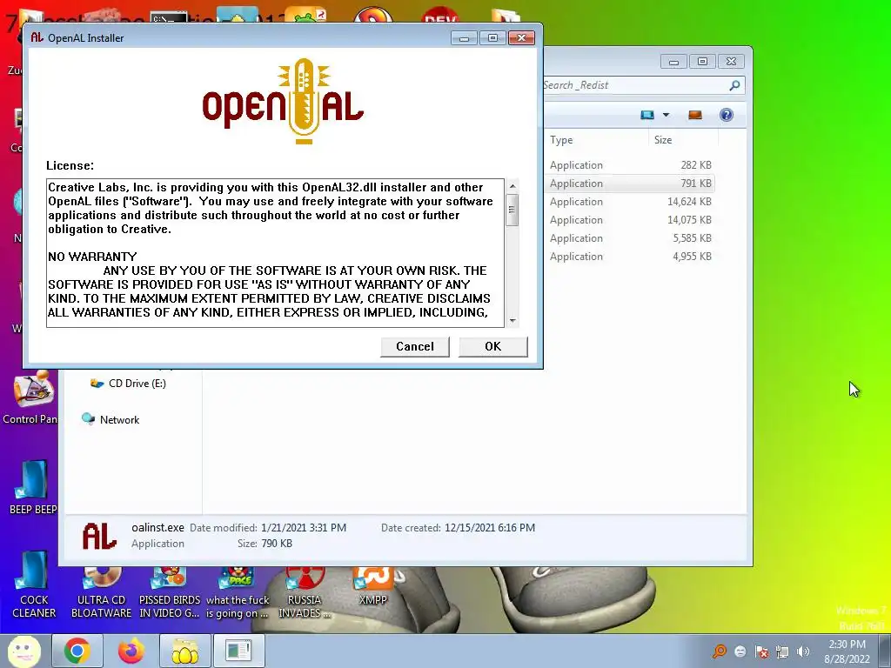Minimize the OpenAL Installer window
The width and height of the screenshot is (891, 668).
pos(464,38)
